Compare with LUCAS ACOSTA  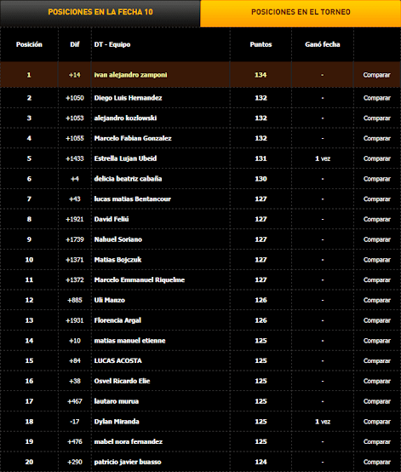click(x=376, y=360)
